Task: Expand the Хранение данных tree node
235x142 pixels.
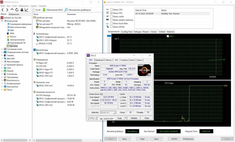Action: [2, 65]
